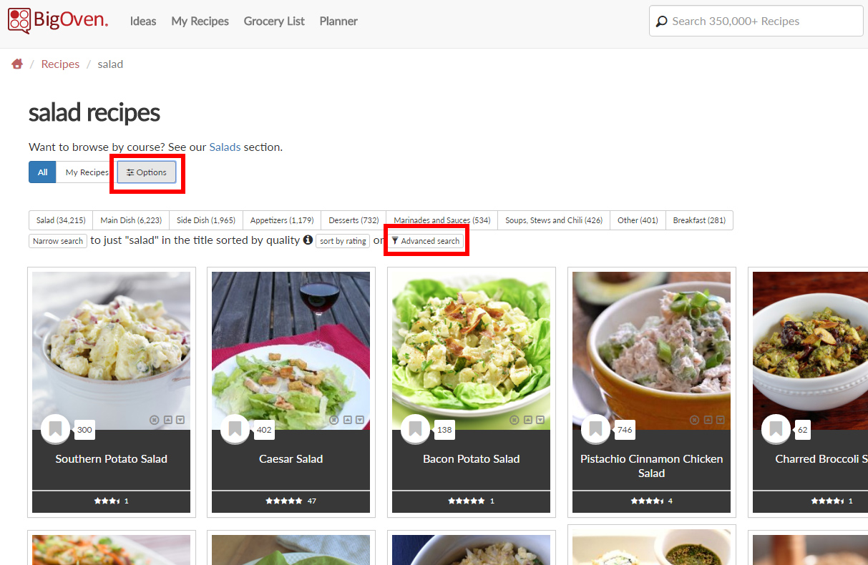Click the circled X icon on Southern Potato Salad
This screenshot has height=565, width=868.
click(x=154, y=420)
